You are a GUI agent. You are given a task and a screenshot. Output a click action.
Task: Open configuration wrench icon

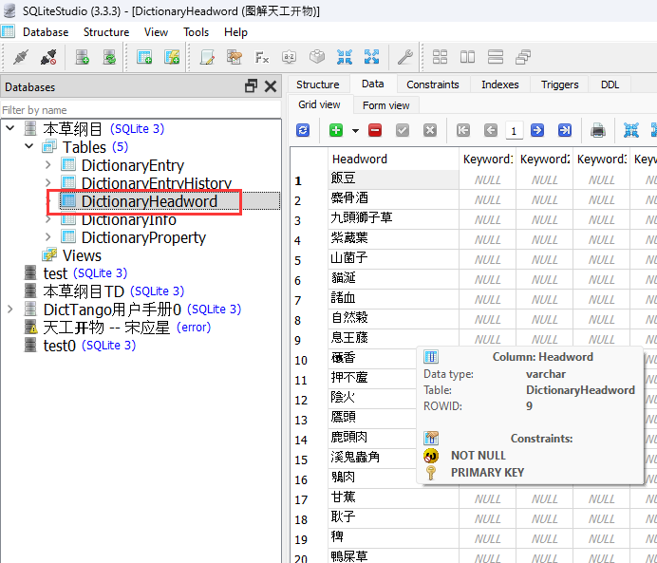pos(405,57)
